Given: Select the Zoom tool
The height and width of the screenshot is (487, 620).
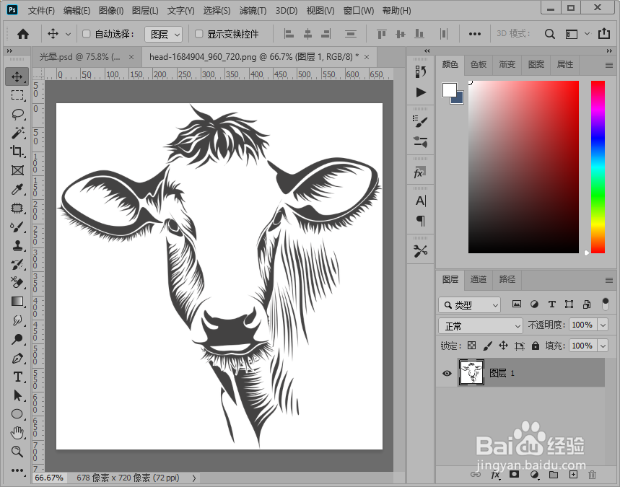Looking at the screenshot, I should tap(17, 452).
